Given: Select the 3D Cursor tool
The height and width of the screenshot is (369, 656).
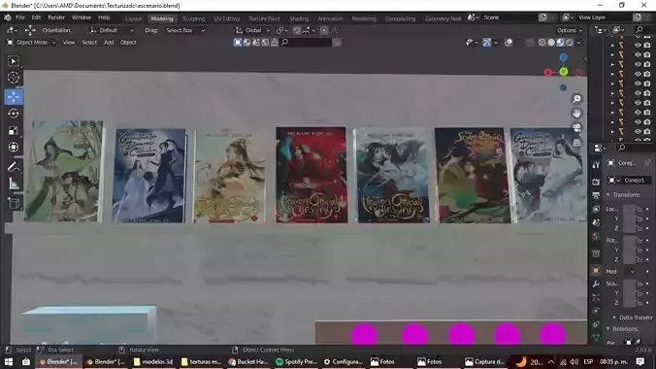Looking at the screenshot, I should pyautogui.click(x=14, y=78).
